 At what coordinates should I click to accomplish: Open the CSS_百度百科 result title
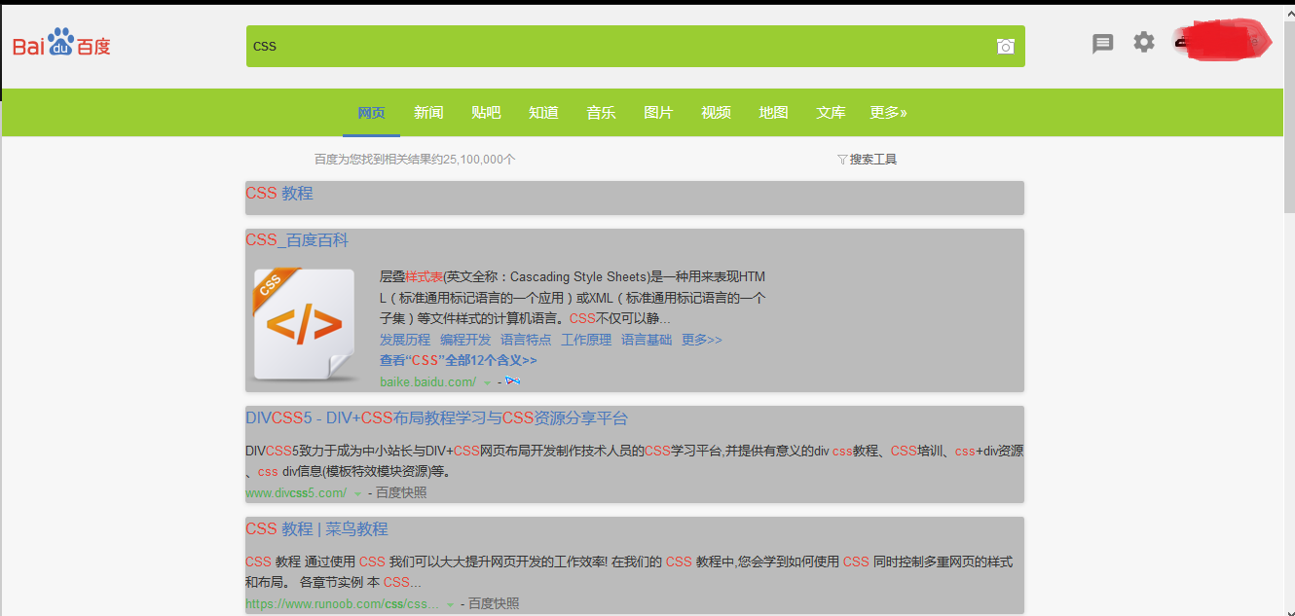297,240
